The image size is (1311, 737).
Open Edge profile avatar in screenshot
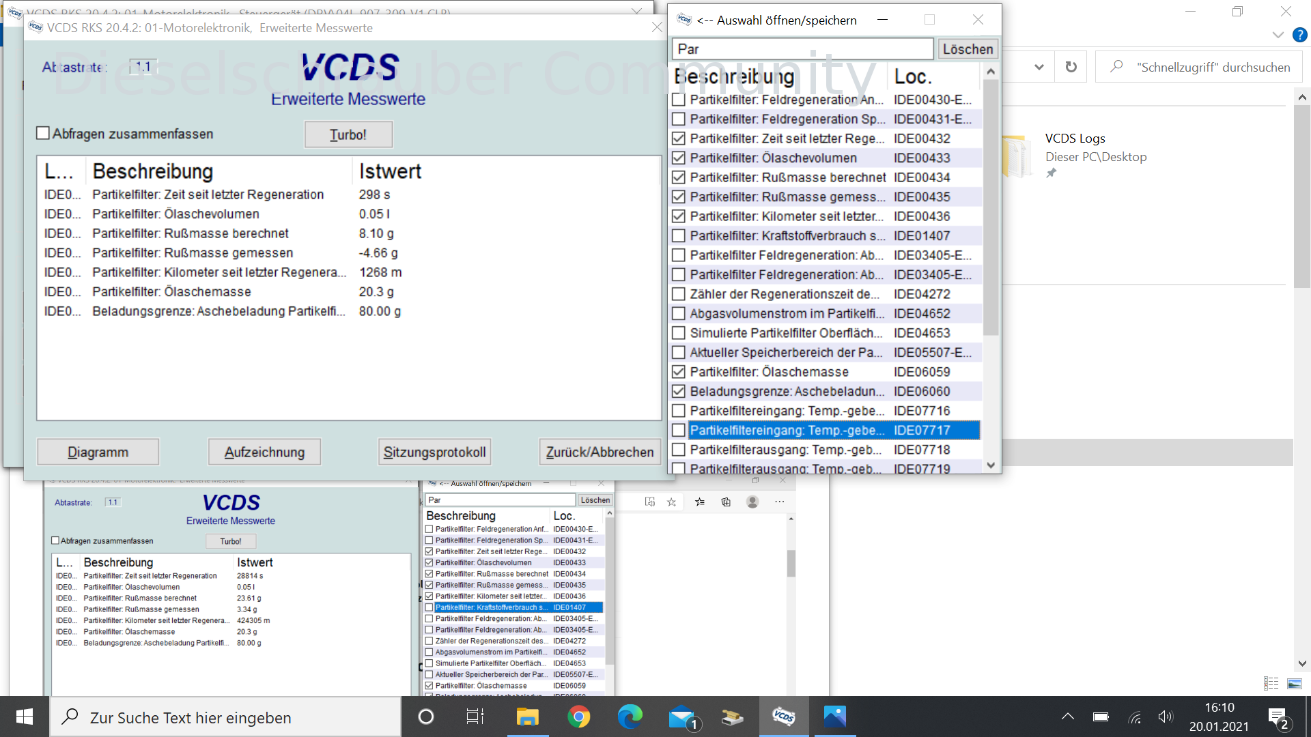pyautogui.click(x=752, y=502)
